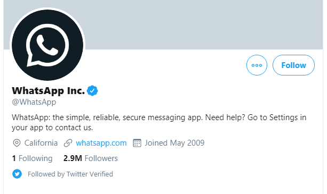327x194 pixels.
Task: Click the profile bio description text
Action: (x=159, y=122)
